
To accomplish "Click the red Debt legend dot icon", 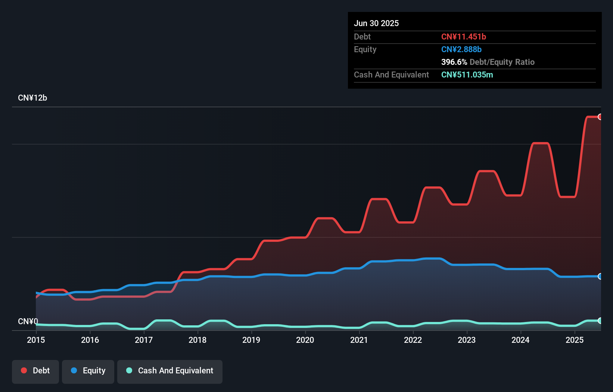I will point(24,370).
